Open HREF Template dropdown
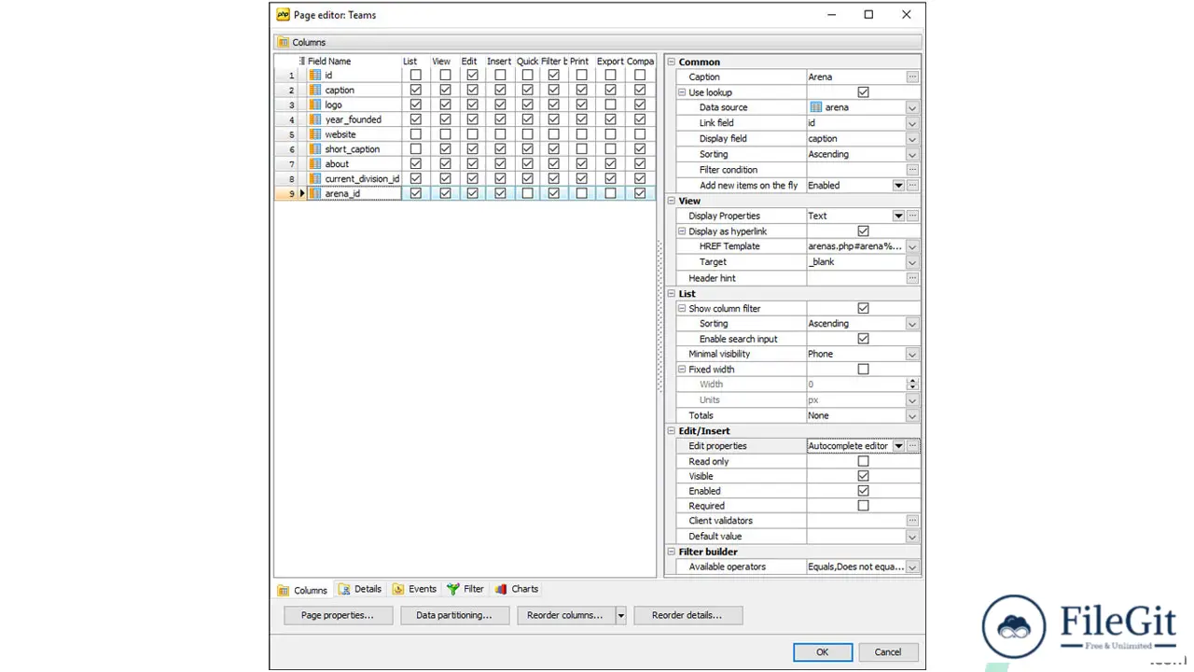Image resolution: width=1194 pixels, height=672 pixels. pyautogui.click(x=912, y=246)
